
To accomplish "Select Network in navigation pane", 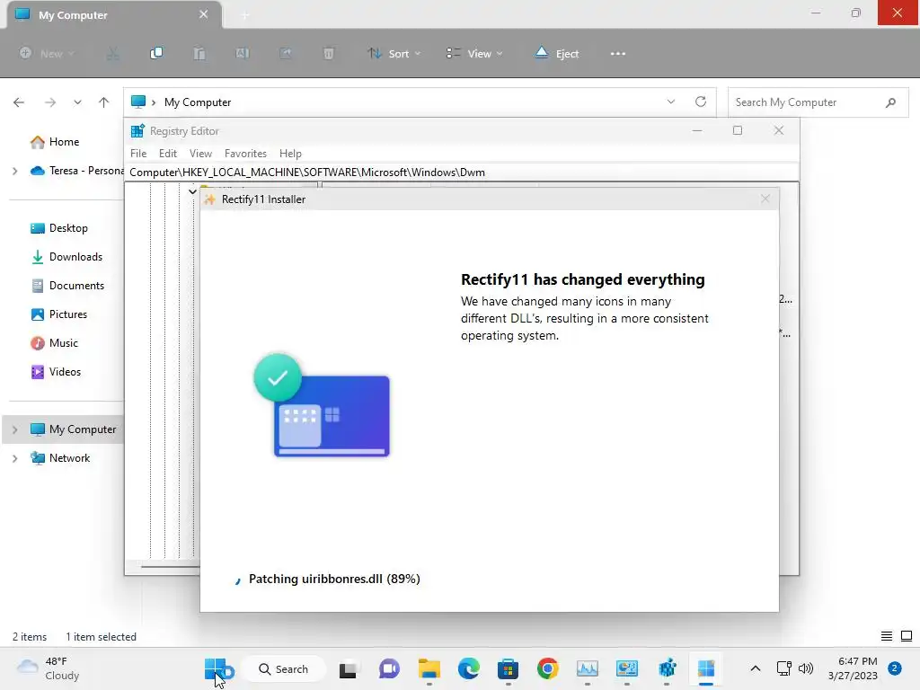I will (x=70, y=458).
